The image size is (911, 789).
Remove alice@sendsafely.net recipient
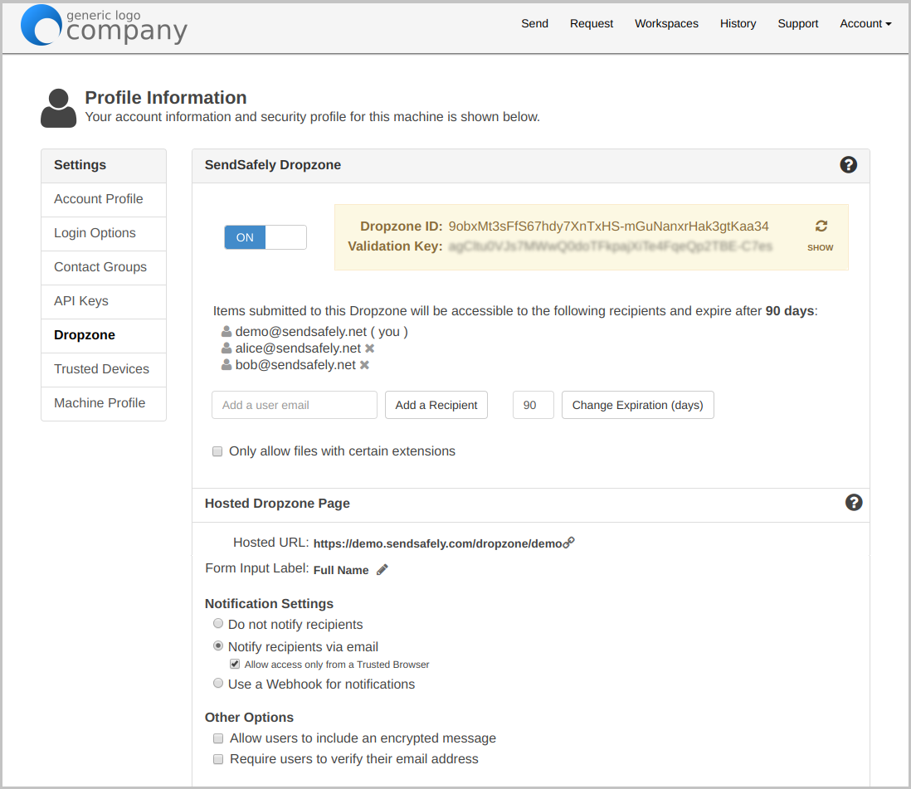[369, 348]
